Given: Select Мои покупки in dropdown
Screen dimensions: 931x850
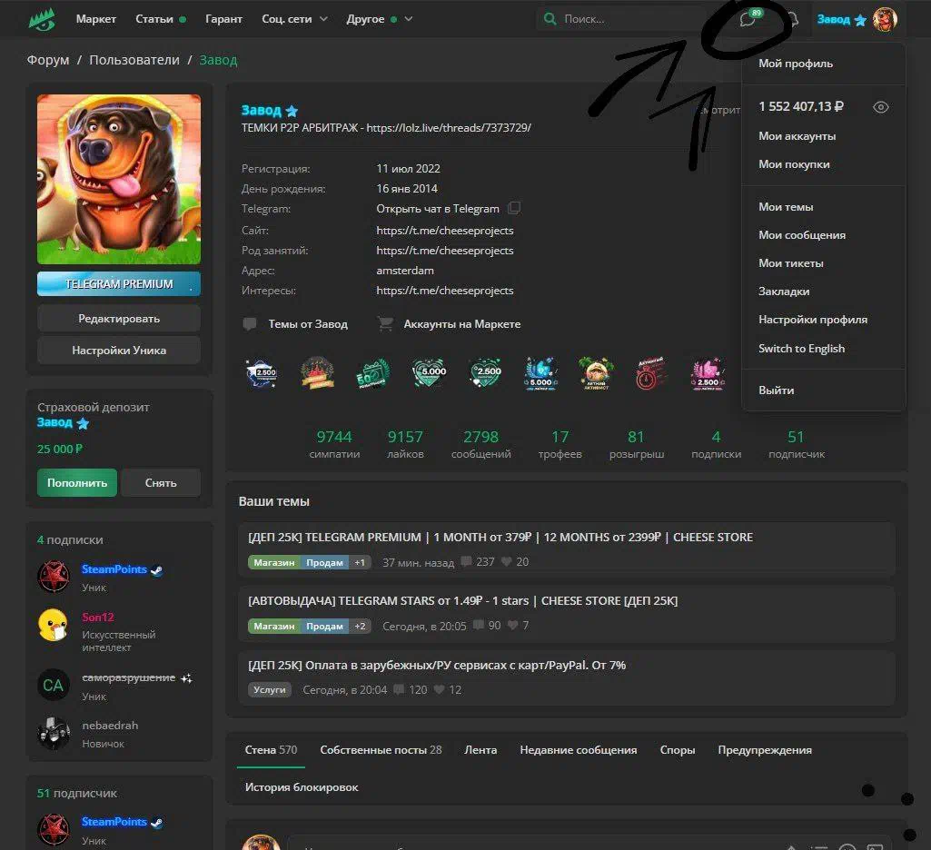Looking at the screenshot, I should [x=794, y=164].
